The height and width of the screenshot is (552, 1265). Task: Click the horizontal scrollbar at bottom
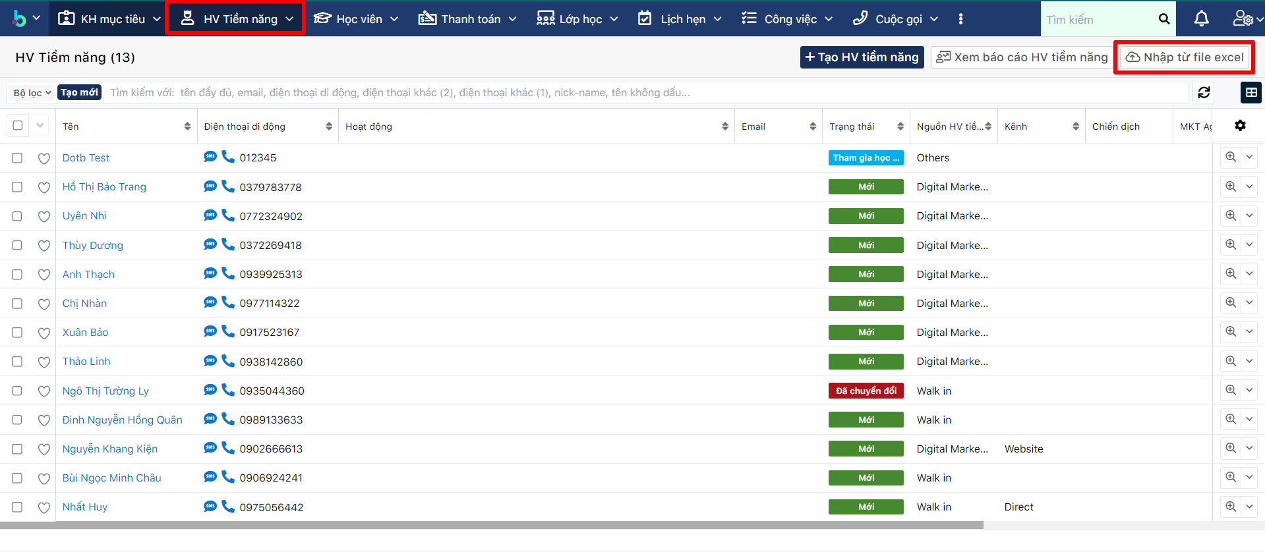(491, 526)
